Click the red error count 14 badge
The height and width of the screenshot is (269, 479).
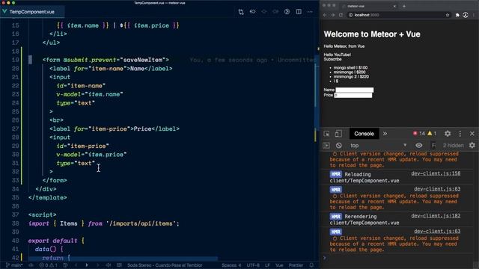(419, 134)
